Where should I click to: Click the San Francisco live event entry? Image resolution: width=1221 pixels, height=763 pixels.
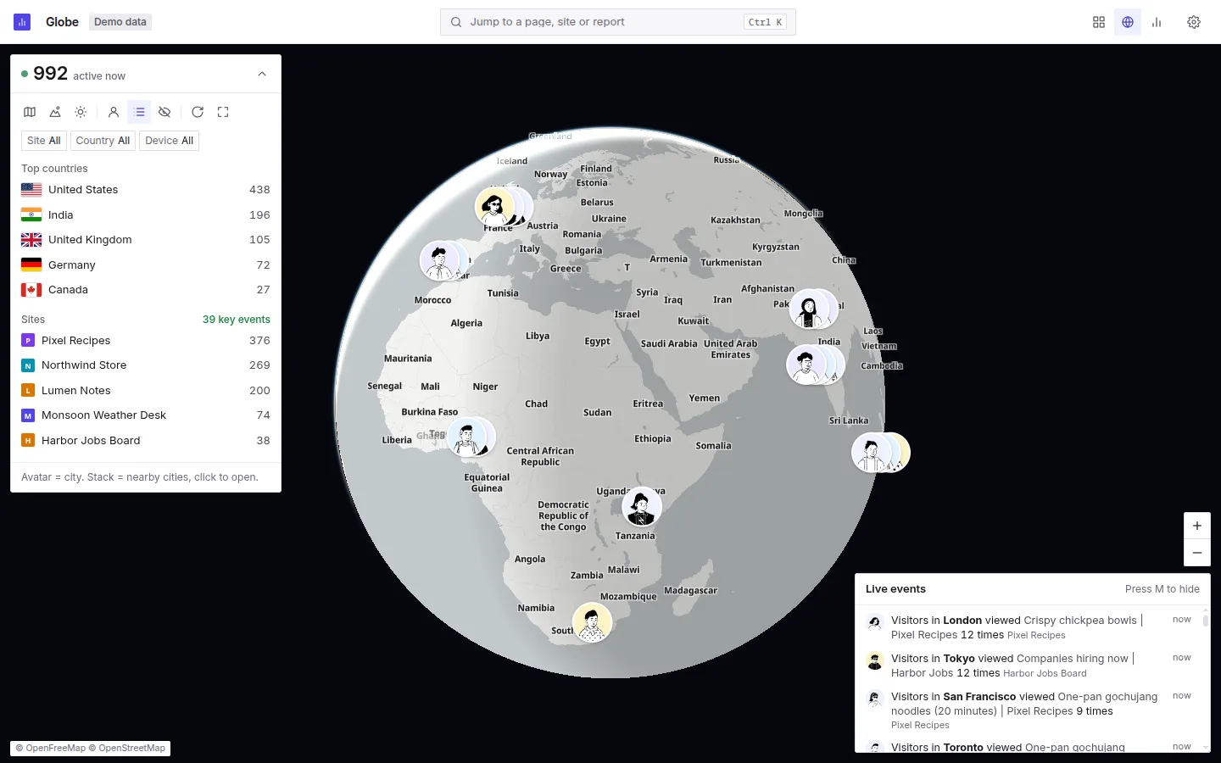pos(1029,710)
